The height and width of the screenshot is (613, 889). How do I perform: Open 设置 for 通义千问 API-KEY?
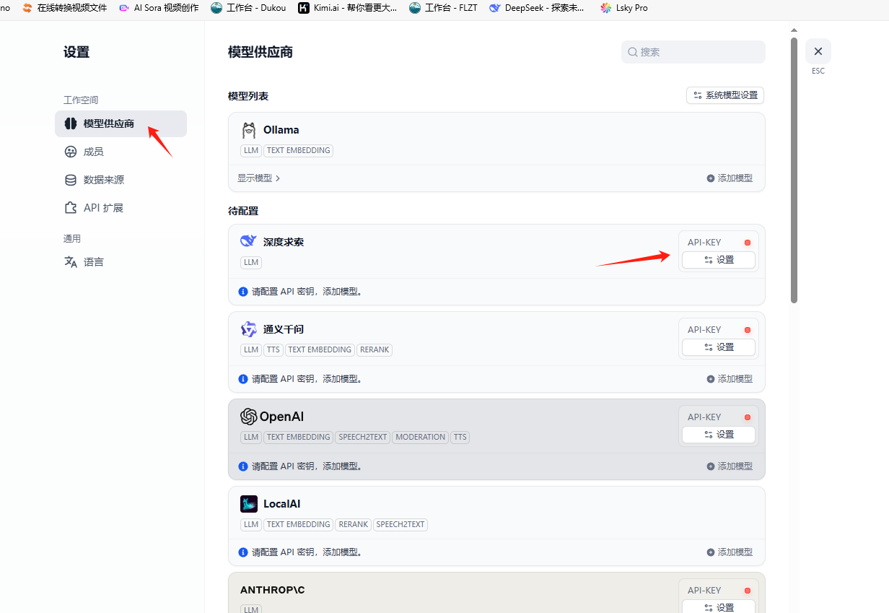[719, 347]
